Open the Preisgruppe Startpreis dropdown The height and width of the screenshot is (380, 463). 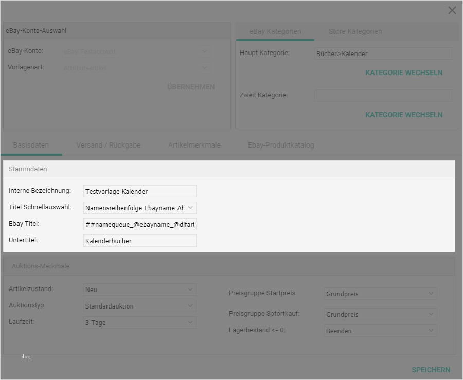point(380,294)
